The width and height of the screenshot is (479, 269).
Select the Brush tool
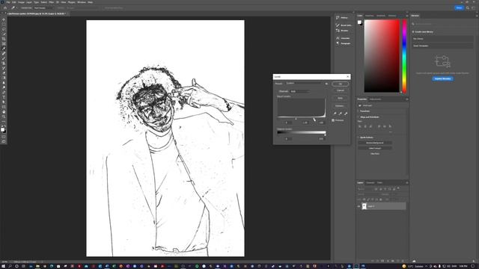point(4,58)
